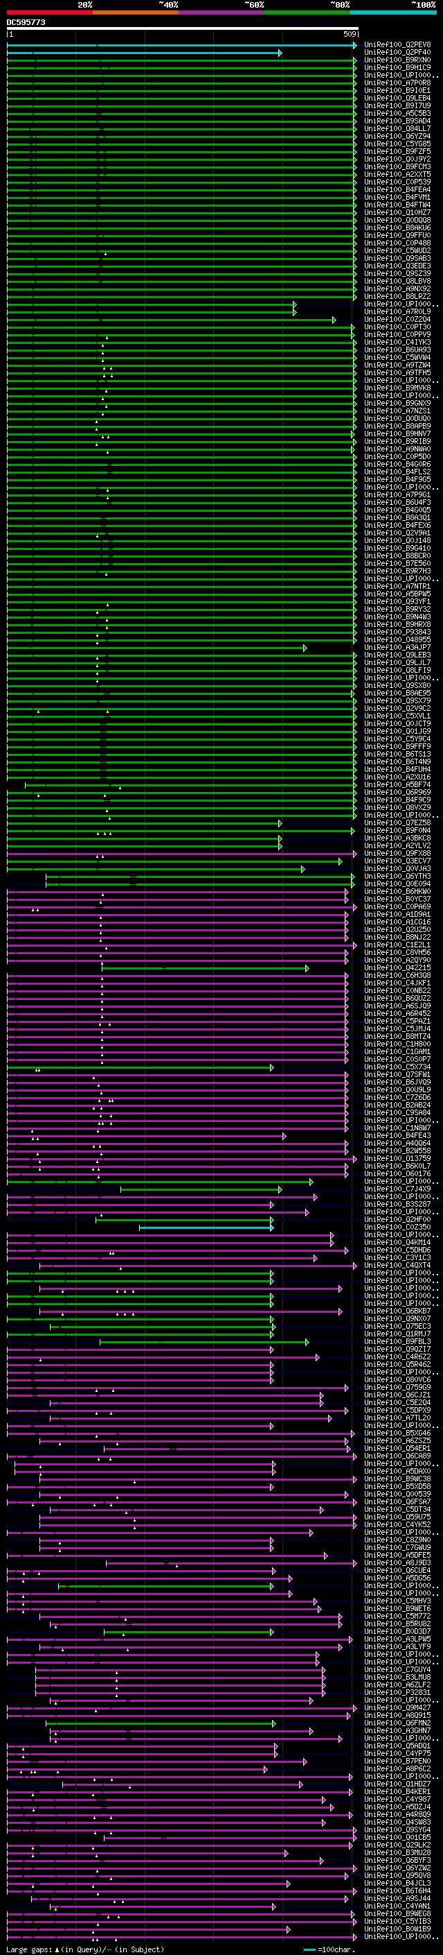Click hit UniRef100_B4FE43

pyautogui.click(x=397, y=1136)
